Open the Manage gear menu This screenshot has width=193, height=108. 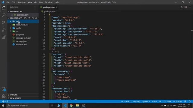[x=4, y=96]
